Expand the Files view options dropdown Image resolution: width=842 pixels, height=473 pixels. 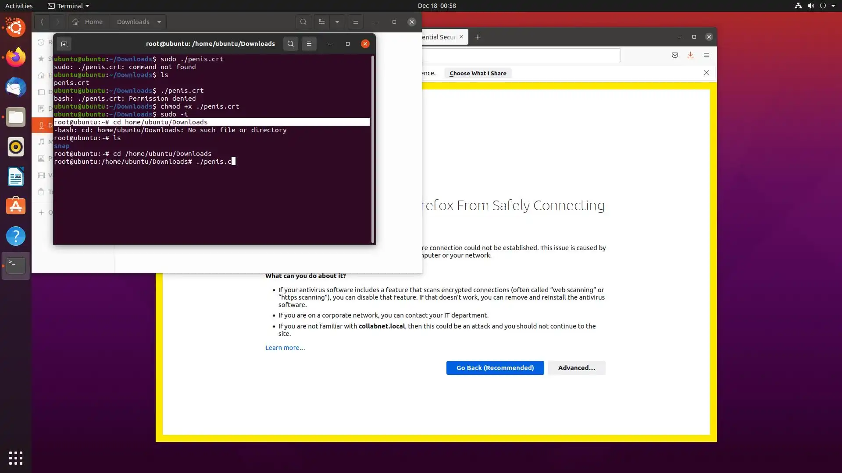(337, 22)
